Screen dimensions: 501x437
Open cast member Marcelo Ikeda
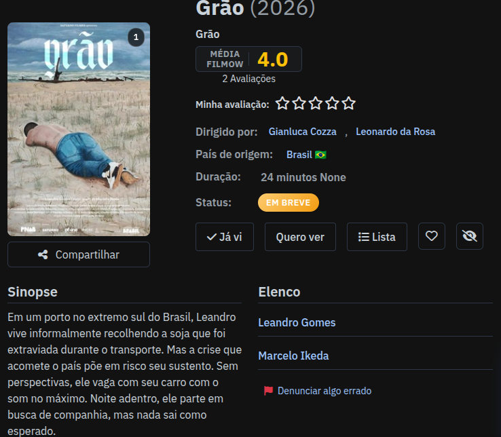tap(293, 356)
